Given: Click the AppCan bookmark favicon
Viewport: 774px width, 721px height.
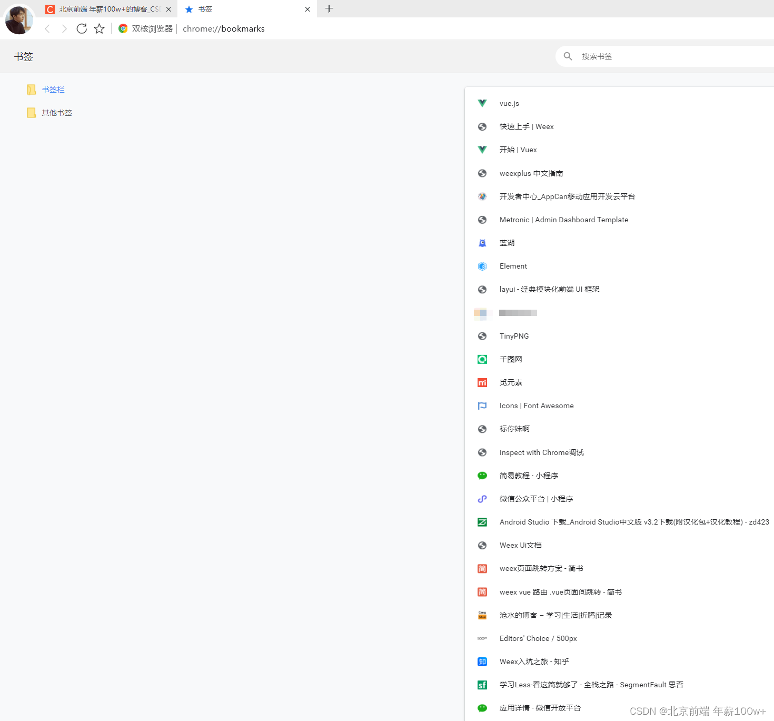Looking at the screenshot, I should tap(482, 196).
